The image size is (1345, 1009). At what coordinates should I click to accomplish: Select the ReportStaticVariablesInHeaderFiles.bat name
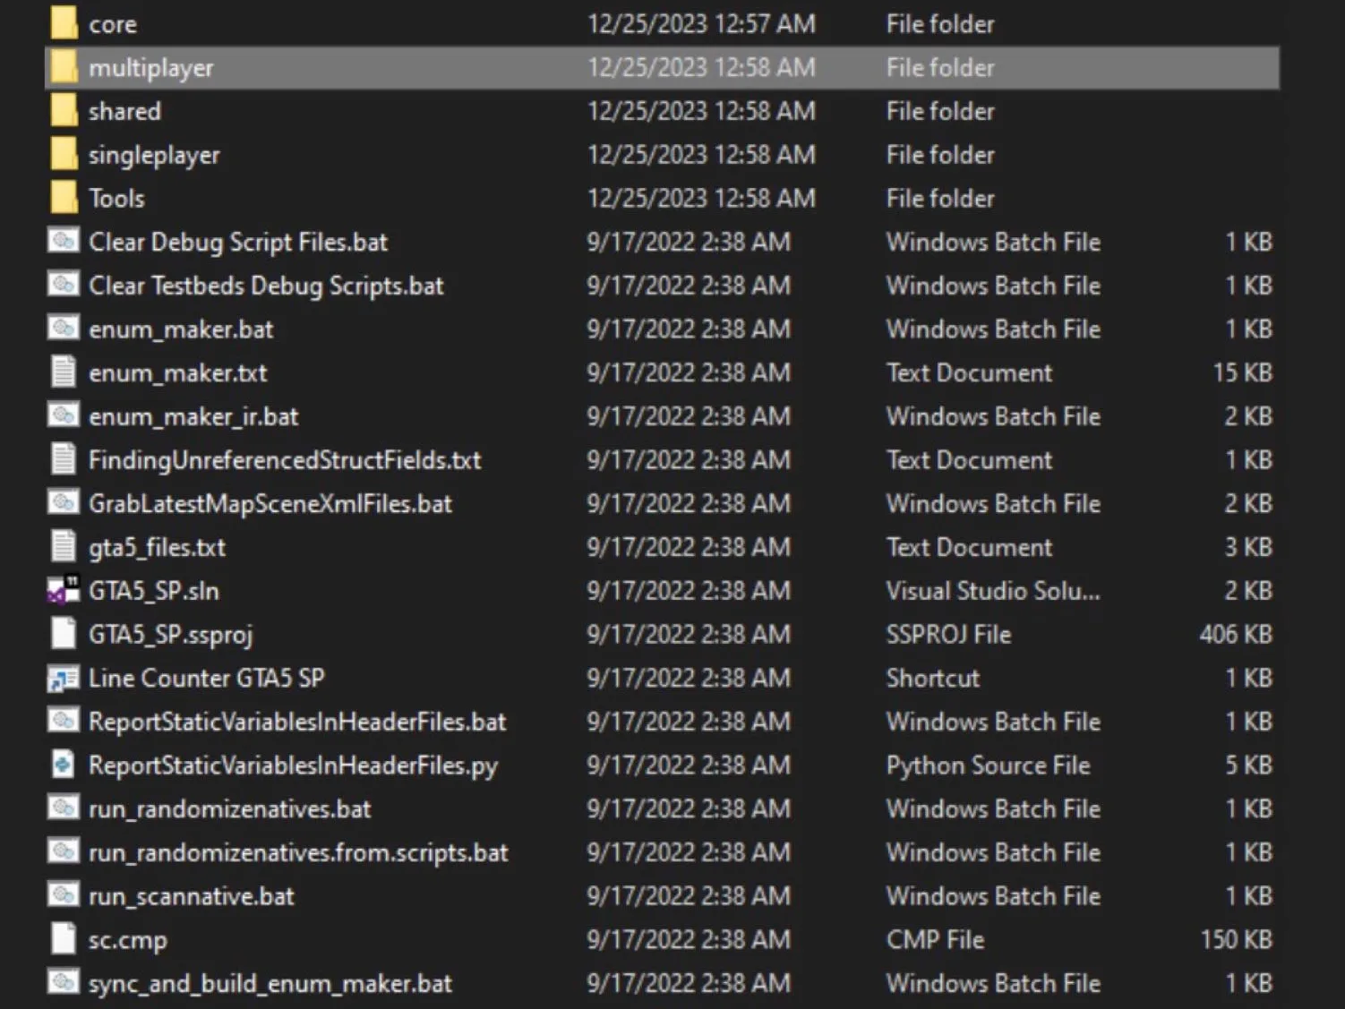click(297, 722)
